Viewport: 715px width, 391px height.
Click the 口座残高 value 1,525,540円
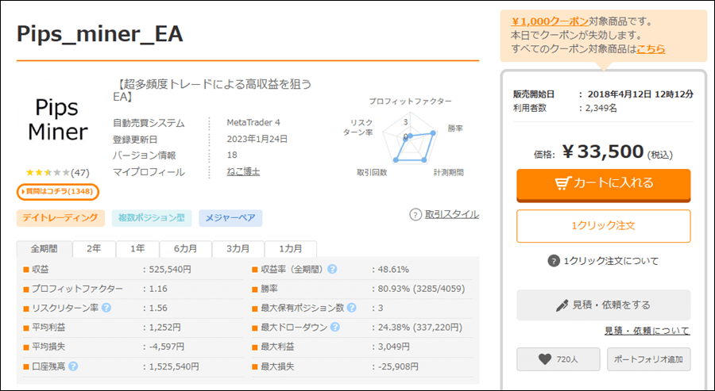(x=174, y=366)
